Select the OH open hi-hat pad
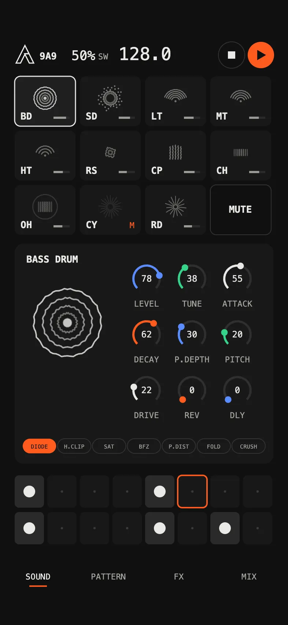The width and height of the screenshot is (288, 625). coord(45,210)
